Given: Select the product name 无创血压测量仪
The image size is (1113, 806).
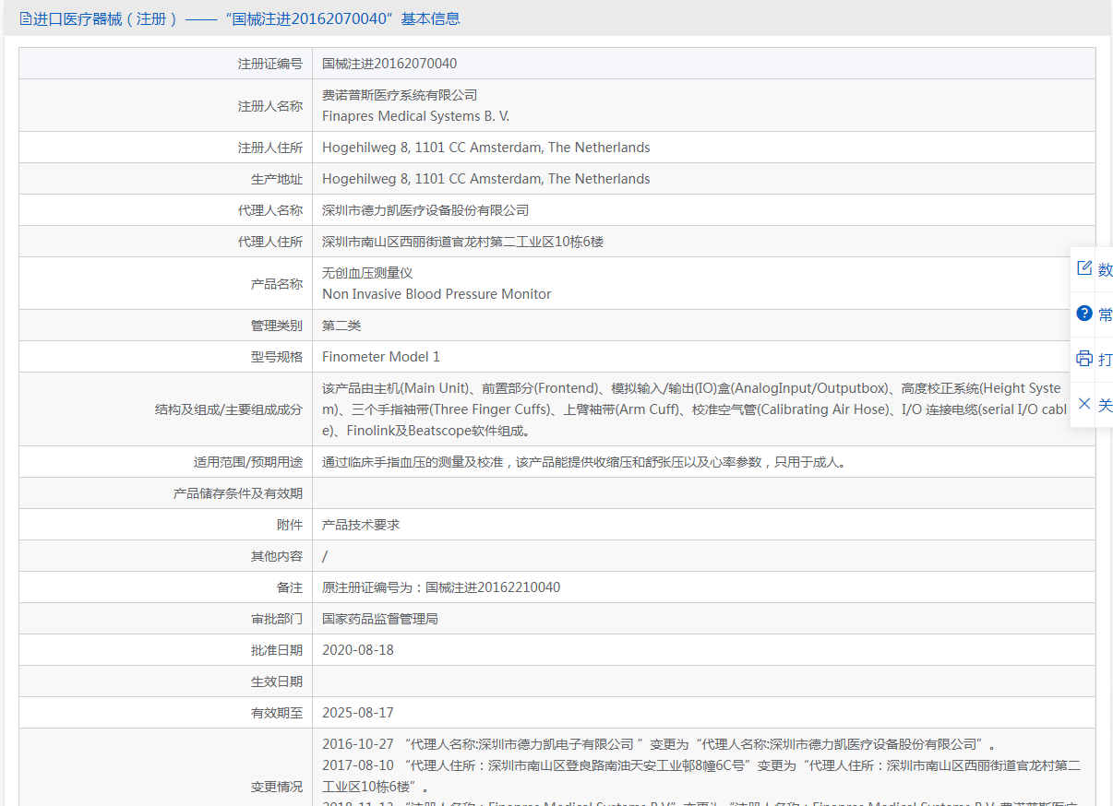Looking at the screenshot, I should tap(367, 273).
